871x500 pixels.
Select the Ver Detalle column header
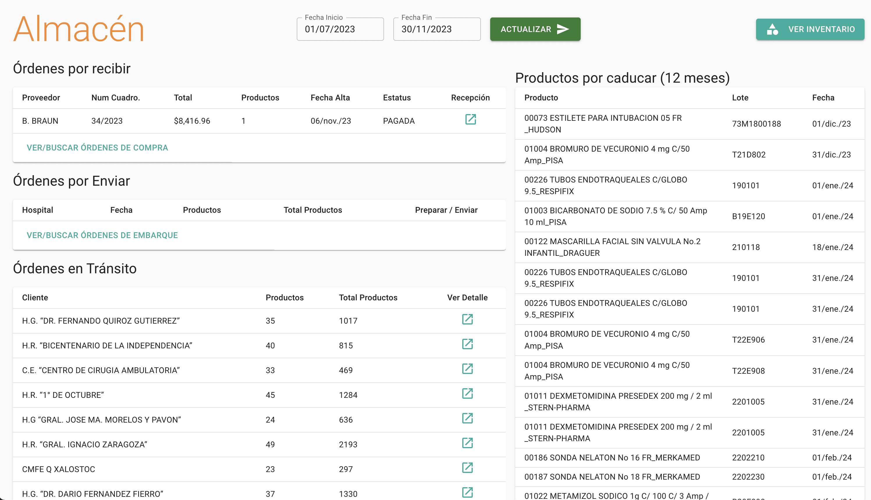467,297
